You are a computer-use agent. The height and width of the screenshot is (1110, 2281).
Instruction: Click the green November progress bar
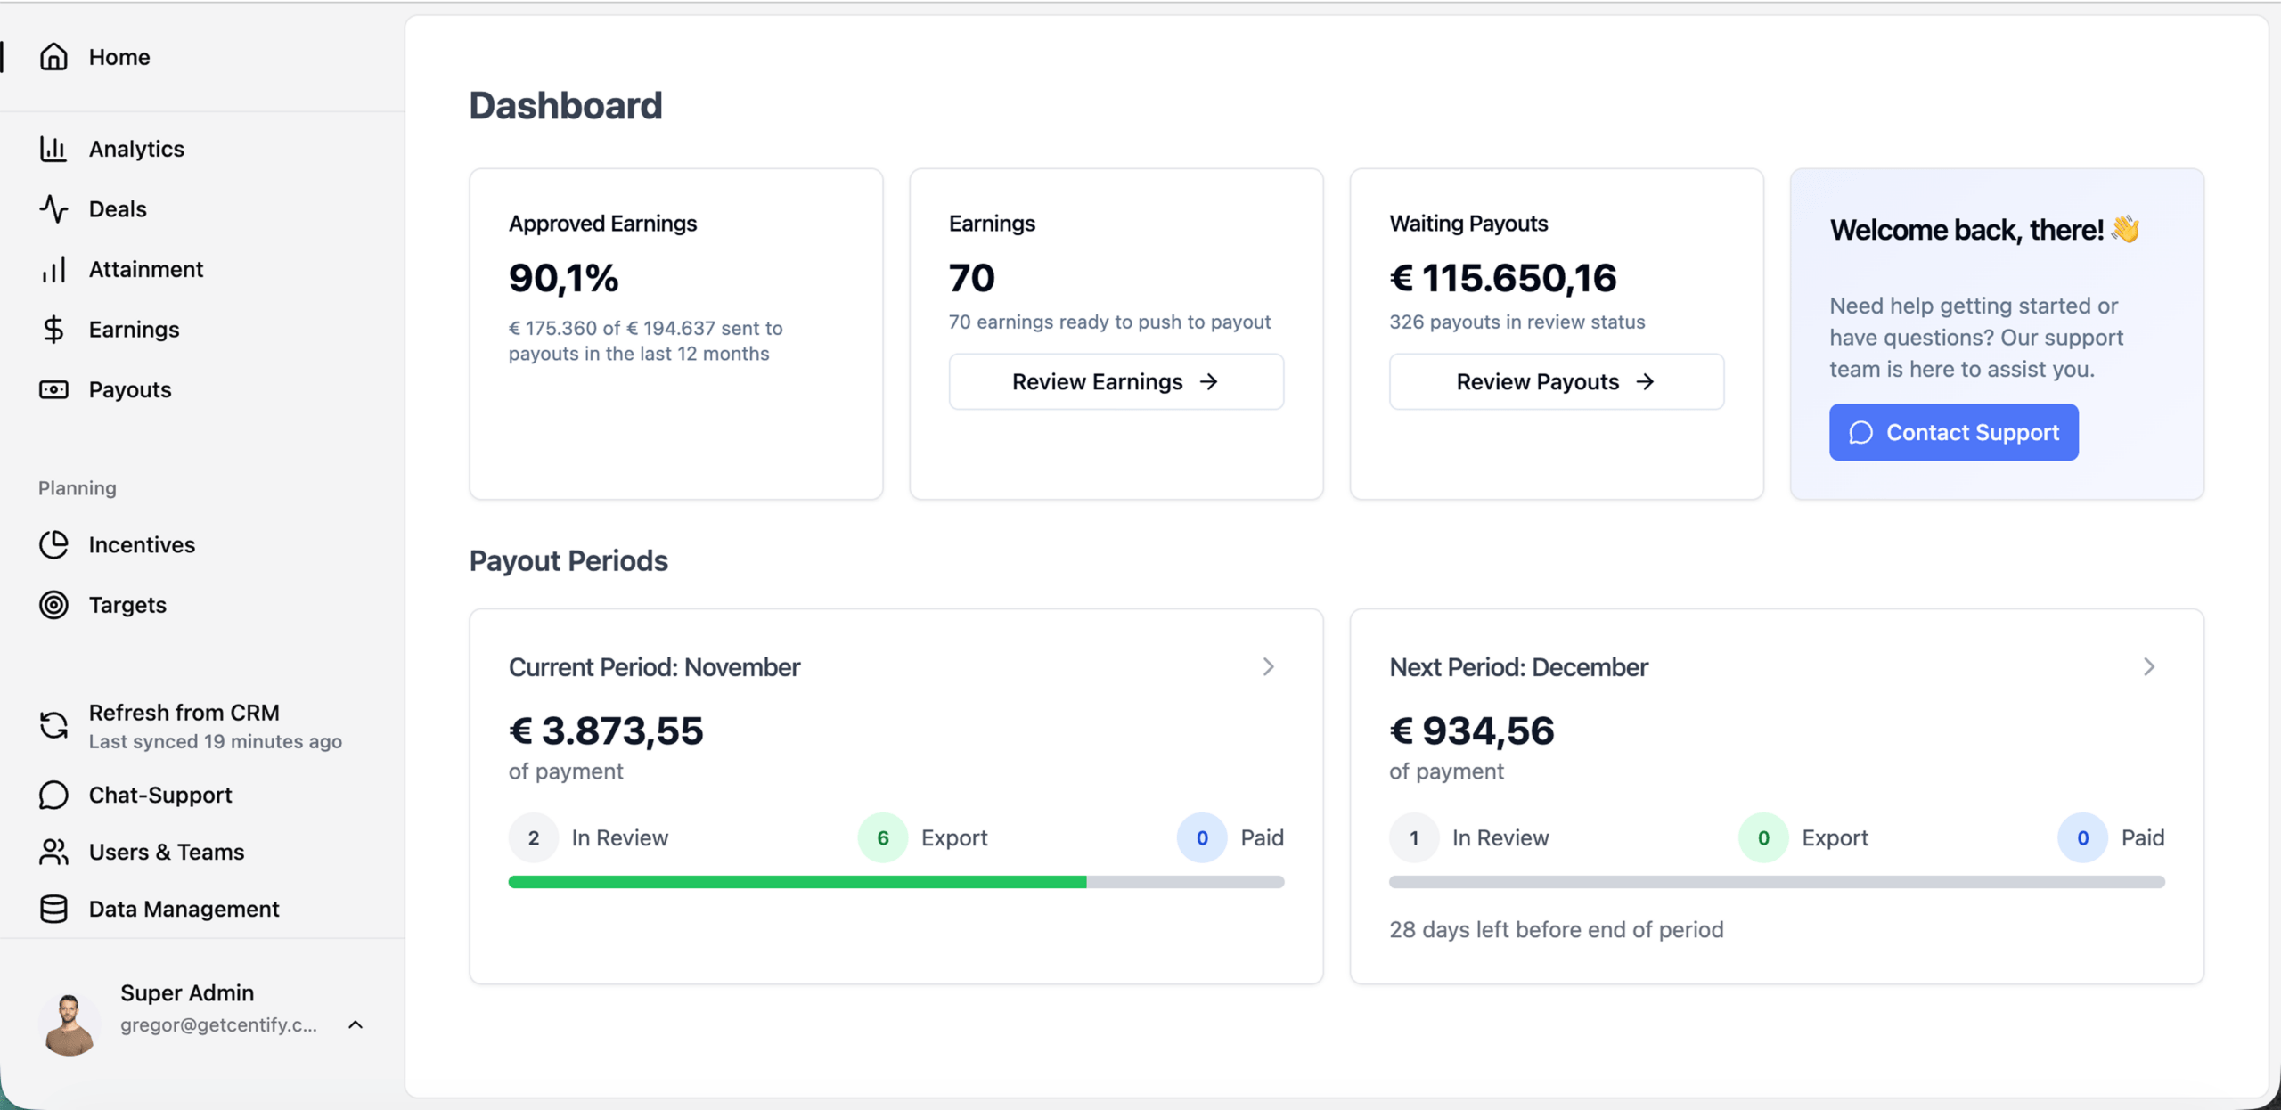pyautogui.click(x=797, y=882)
